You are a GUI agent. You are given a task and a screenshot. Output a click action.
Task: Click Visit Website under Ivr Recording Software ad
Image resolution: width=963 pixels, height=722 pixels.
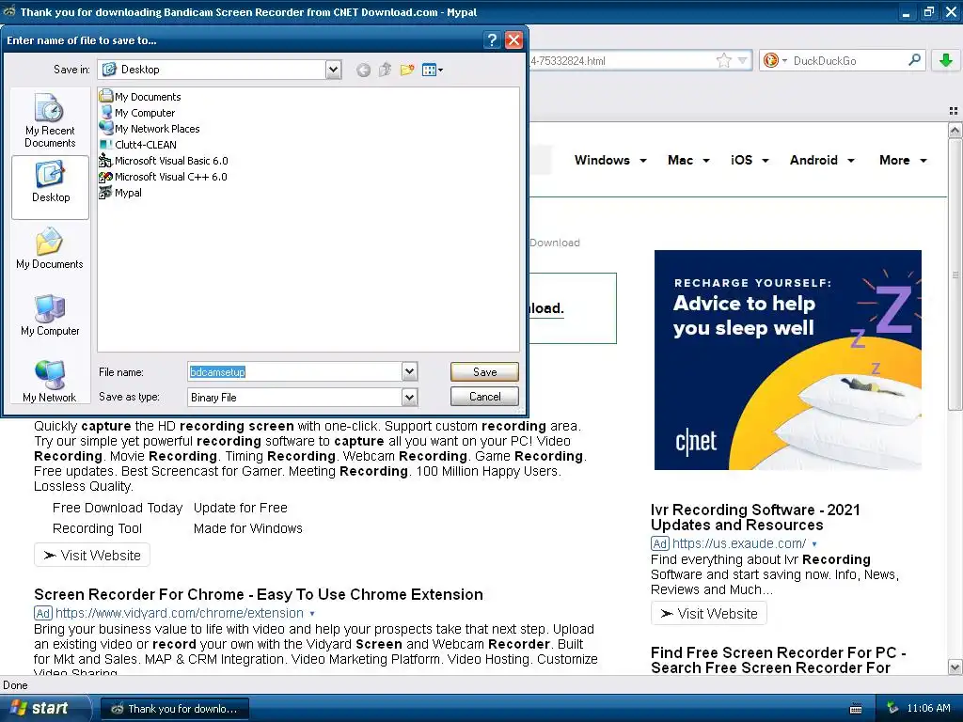[x=709, y=613]
